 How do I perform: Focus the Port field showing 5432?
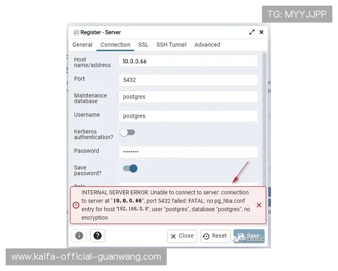[x=188, y=80]
